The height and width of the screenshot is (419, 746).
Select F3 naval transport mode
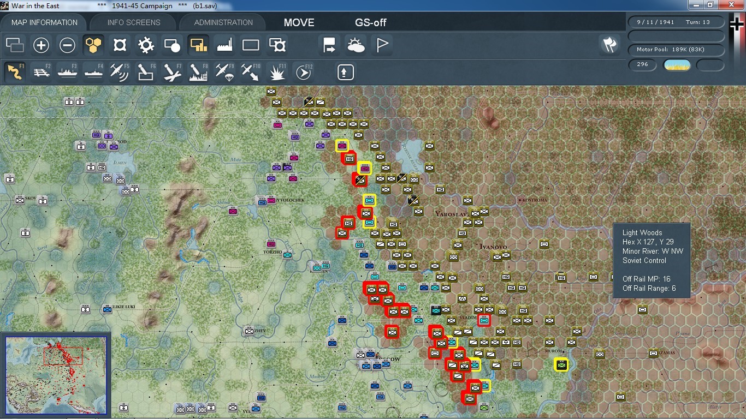click(x=67, y=72)
